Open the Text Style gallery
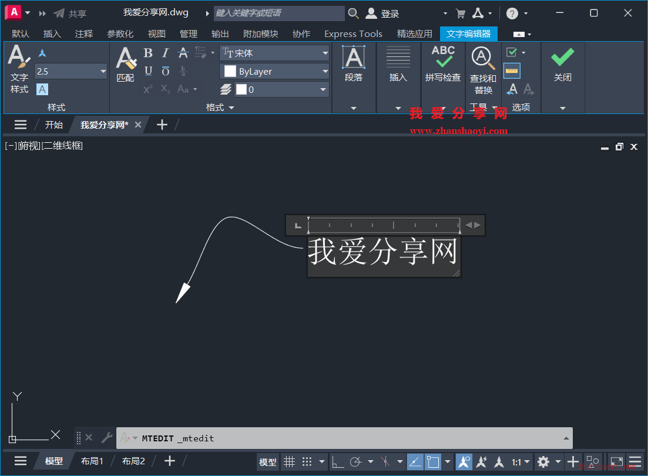 (19, 69)
